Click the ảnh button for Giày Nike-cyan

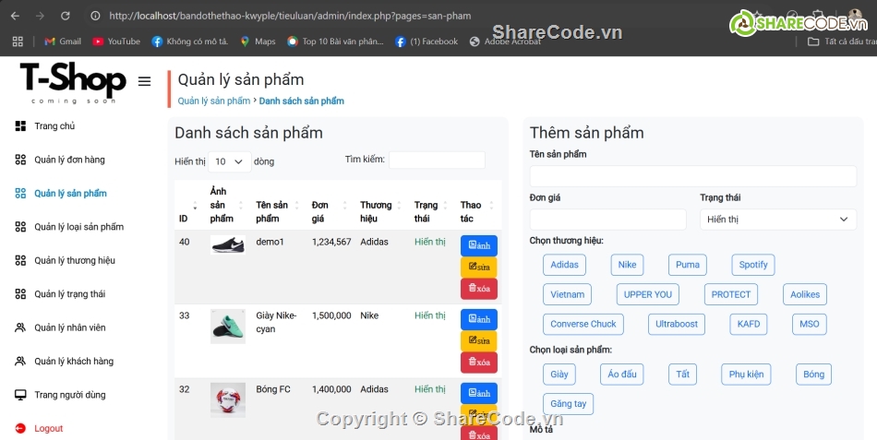(x=479, y=319)
